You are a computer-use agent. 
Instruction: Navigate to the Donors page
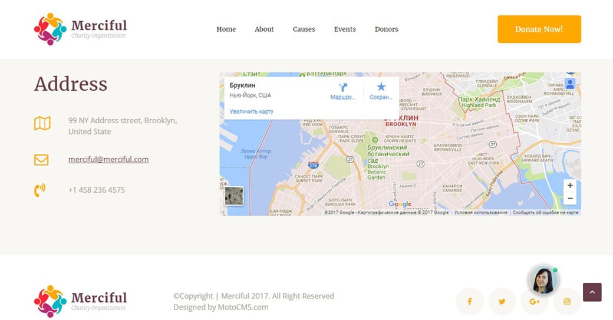386,29
